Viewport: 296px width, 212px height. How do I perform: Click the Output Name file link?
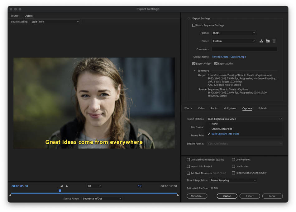coord(229,57)
